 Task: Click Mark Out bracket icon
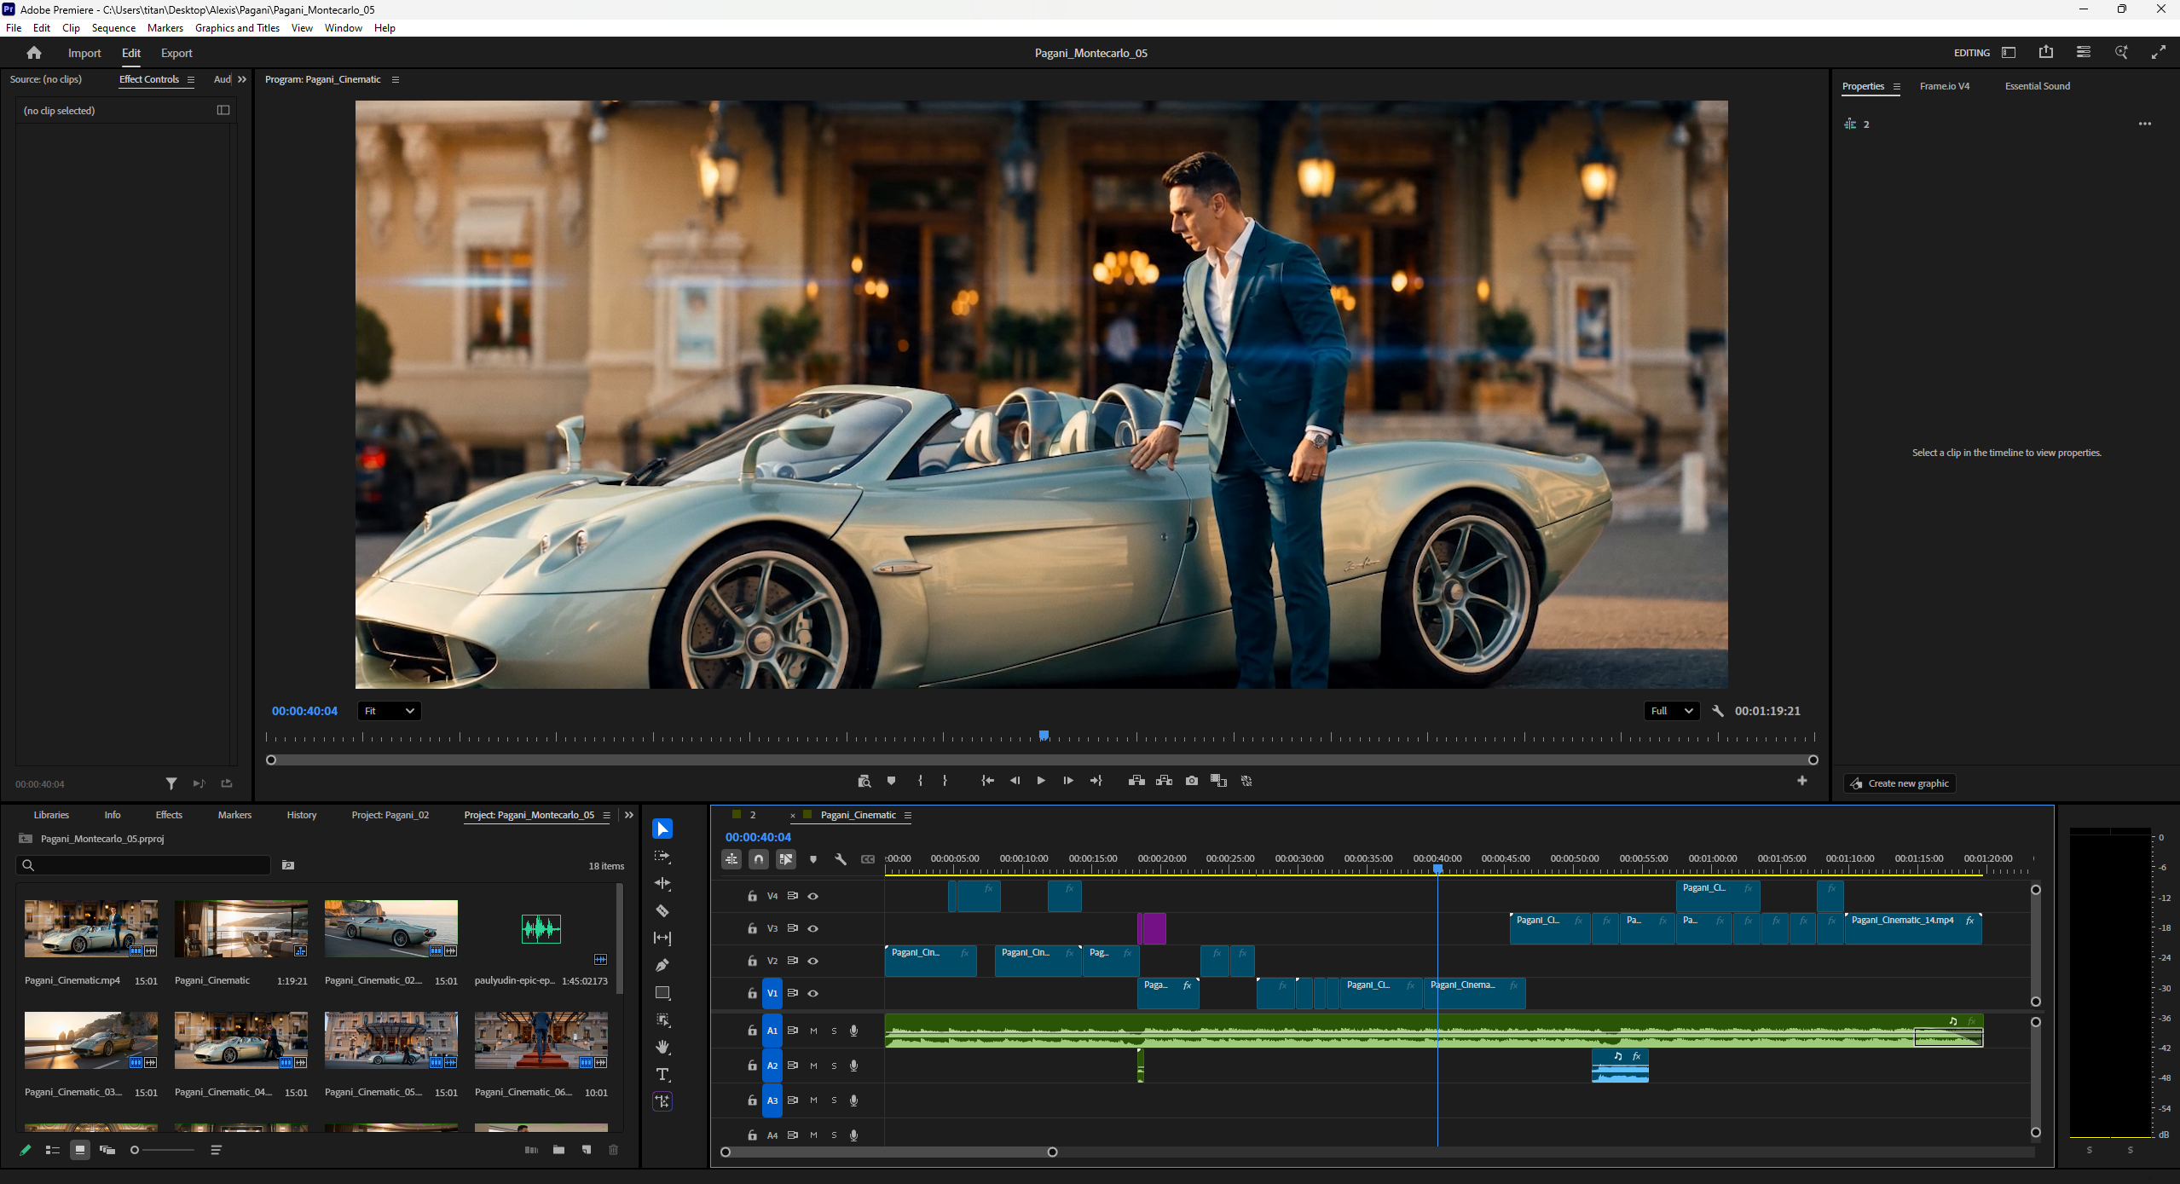(x=945, y=781)
